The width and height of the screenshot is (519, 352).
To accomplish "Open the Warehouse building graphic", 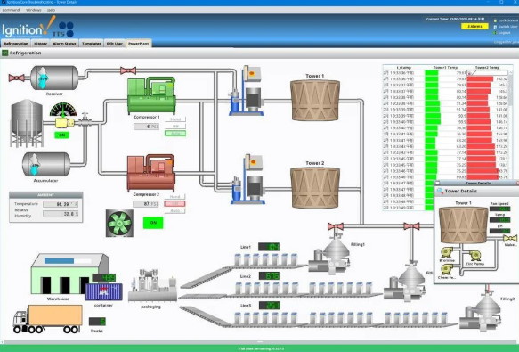I will point(69,274).
